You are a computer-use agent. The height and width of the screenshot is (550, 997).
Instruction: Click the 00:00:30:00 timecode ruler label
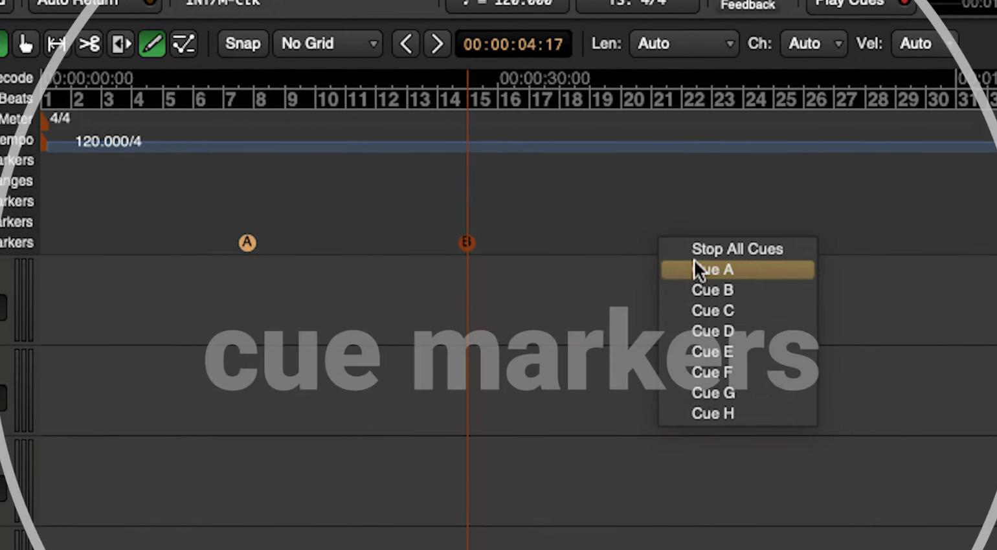click(x=544, y=78)
